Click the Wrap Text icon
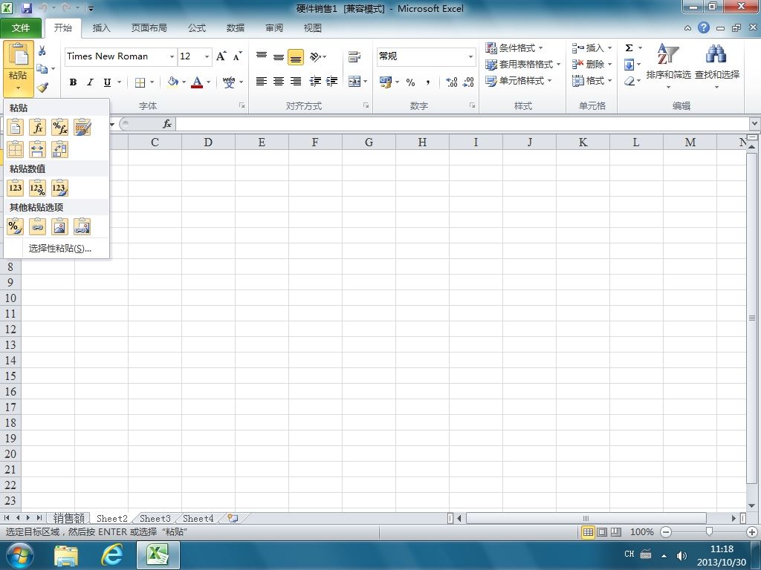 354,56
